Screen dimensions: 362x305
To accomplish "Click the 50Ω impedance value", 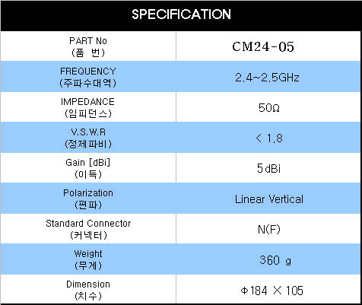I will point(269,108).
